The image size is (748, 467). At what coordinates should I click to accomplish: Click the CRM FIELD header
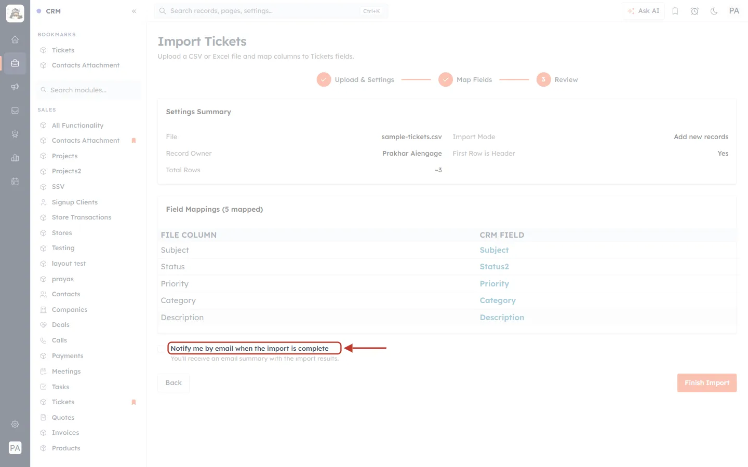coord(502,235)
